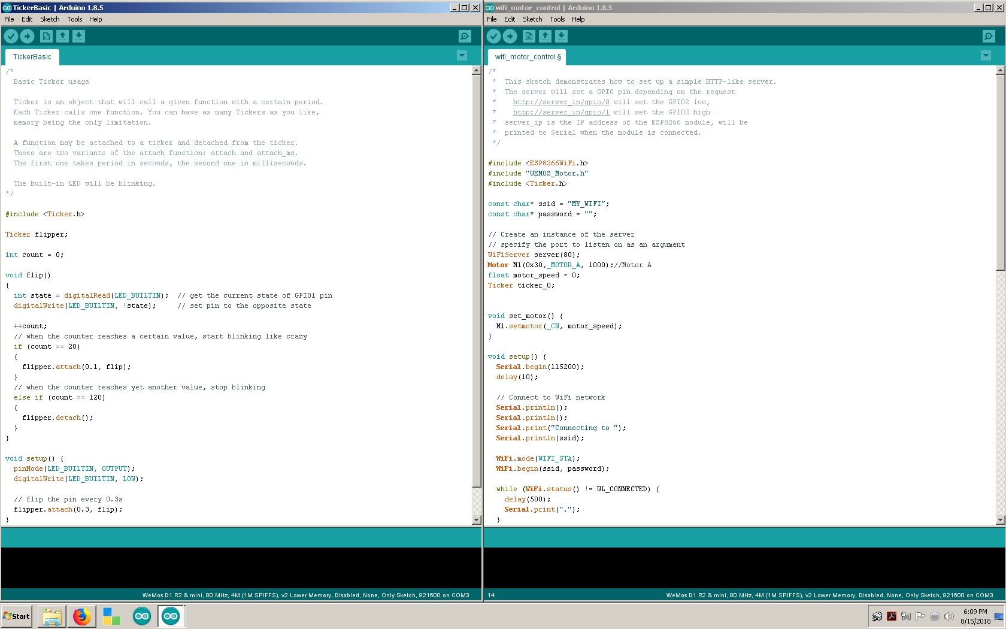Click first Arduino taskbar icon
The image size is (1006, 629).
(x=142, y=616)
